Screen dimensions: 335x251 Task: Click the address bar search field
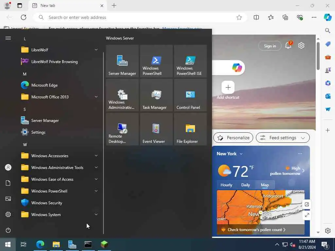point(140,17)
